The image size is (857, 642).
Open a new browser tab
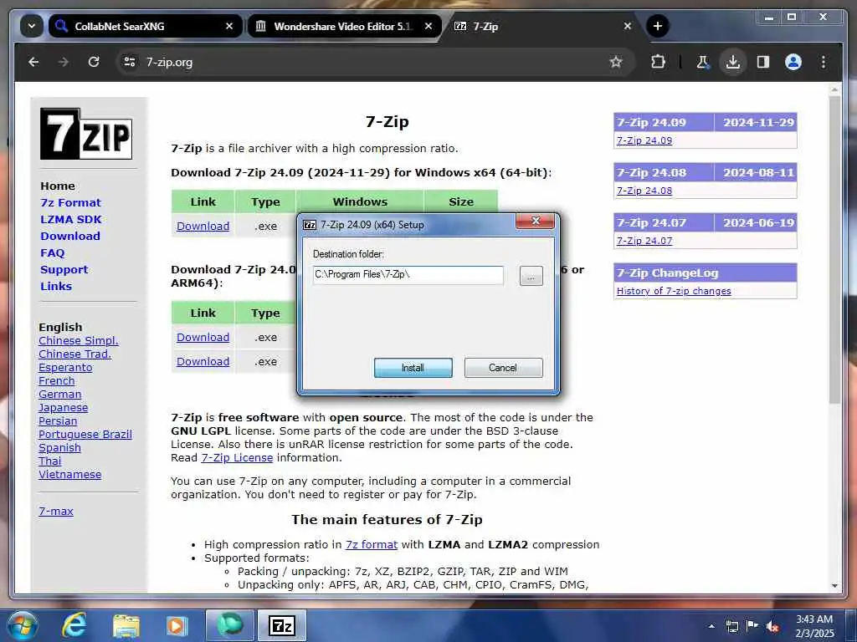pyautogui.click(x=658, y=26)
